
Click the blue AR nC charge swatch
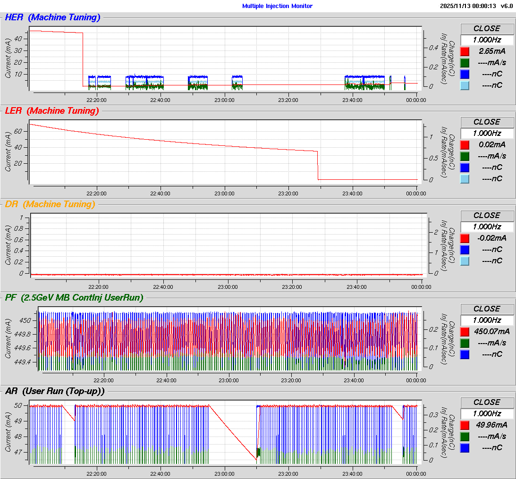pos(465,448)
